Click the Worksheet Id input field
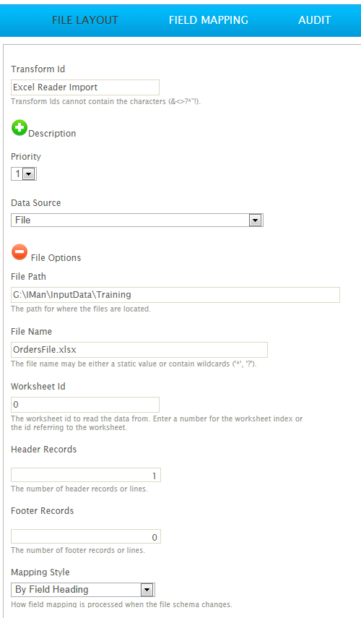This screenshot has height=618, width=361. [x=85, y=405]
